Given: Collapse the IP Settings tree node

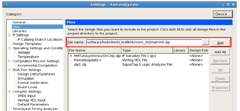Looking at the screenshot, I should coord(10,35).
